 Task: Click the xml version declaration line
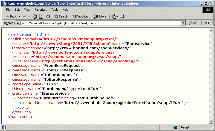(x=28, y=34)
